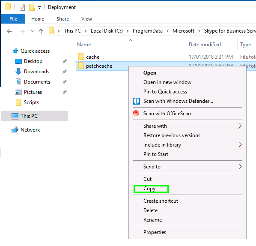Viewport: 256px width, 246px height.
Task: Open the Customize Quick Access Toolbar dropdown
Action: point(39,8)
